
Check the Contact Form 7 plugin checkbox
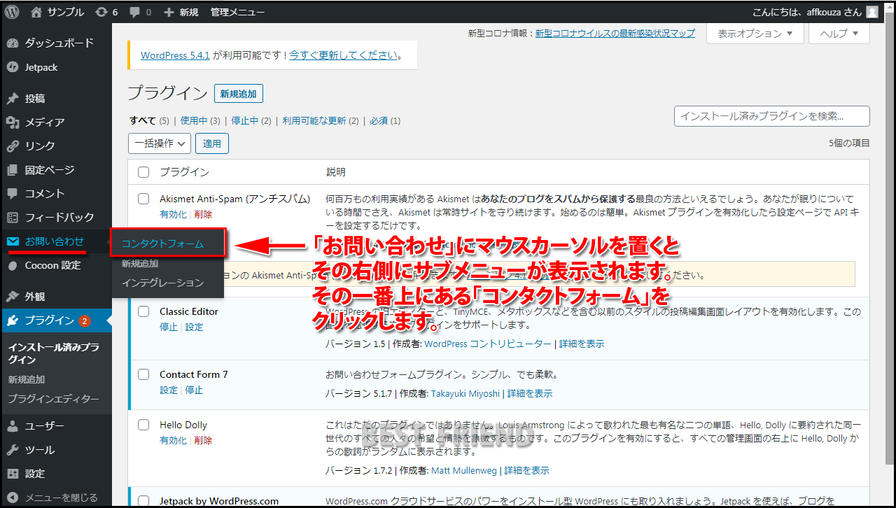coord(143,374)
